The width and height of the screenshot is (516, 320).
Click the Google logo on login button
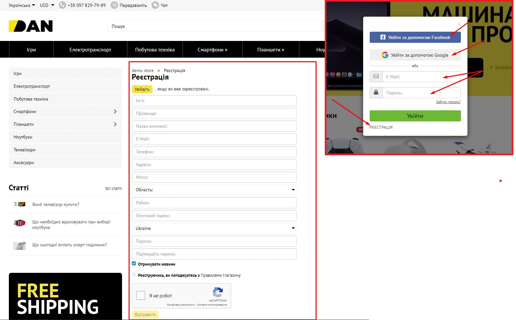(385, 55)
